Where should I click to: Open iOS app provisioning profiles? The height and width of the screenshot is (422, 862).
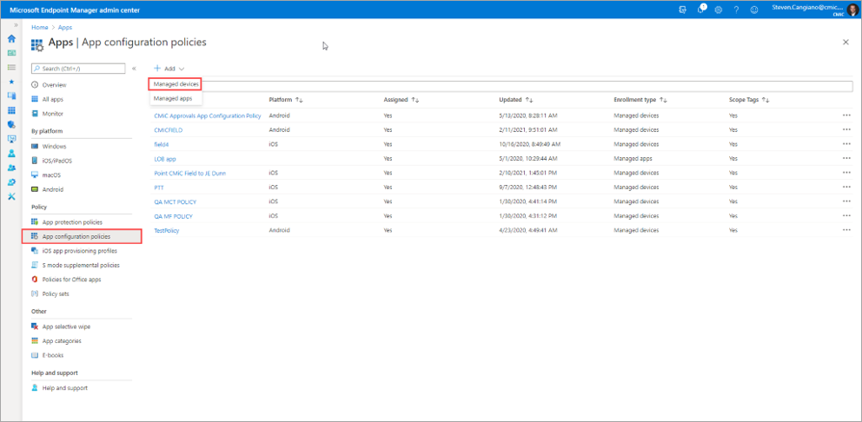[82, 251]
